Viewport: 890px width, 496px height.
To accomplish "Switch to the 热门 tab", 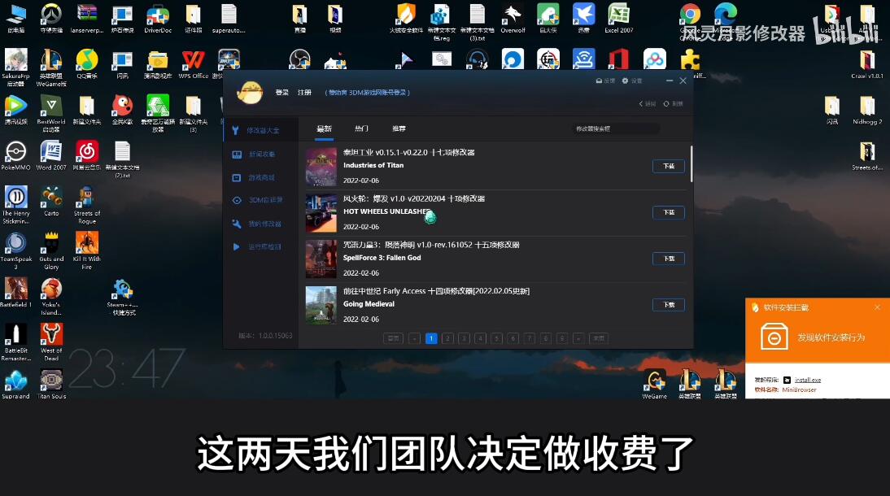I will (361, 129).
